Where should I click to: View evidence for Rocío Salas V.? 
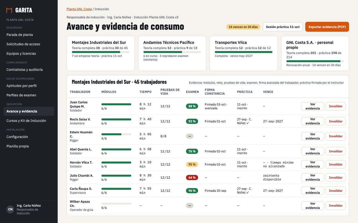coord(312,121)
